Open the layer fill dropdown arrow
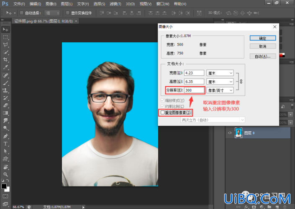 (x=291, y=122)
